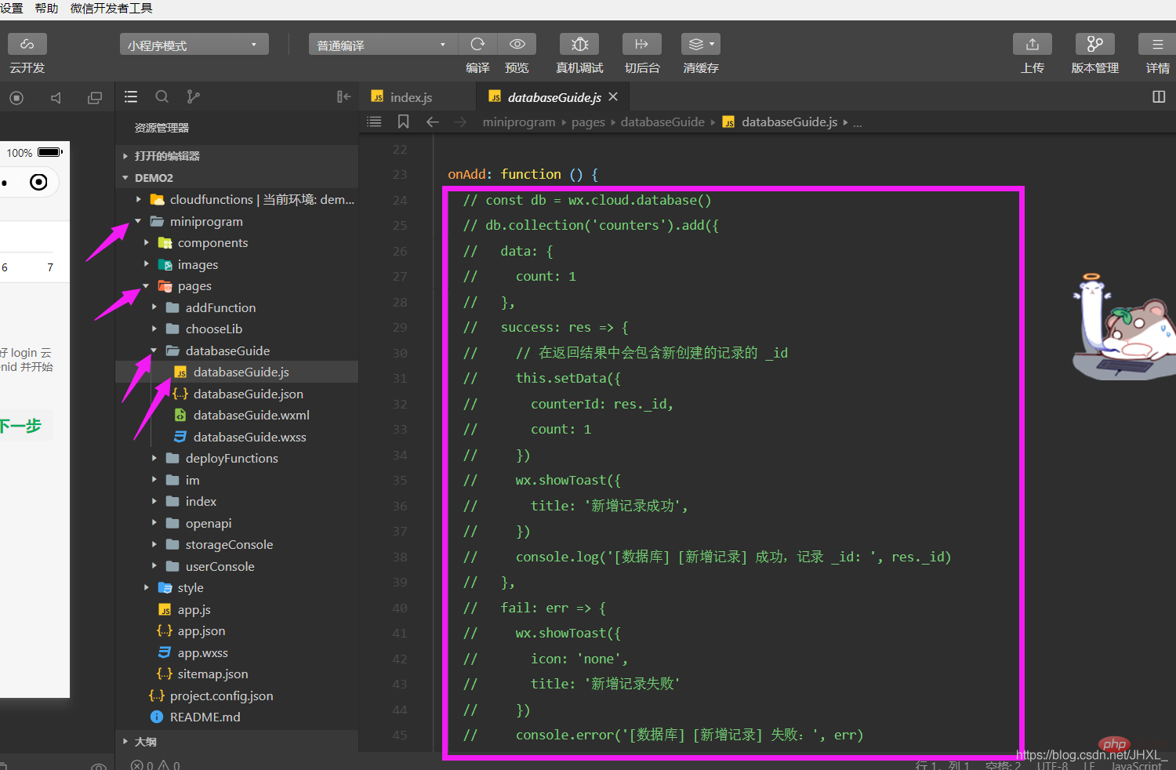Click the 上传 upload icon
This screenshot has height=770, width=1176.
tap(1033, 44)
